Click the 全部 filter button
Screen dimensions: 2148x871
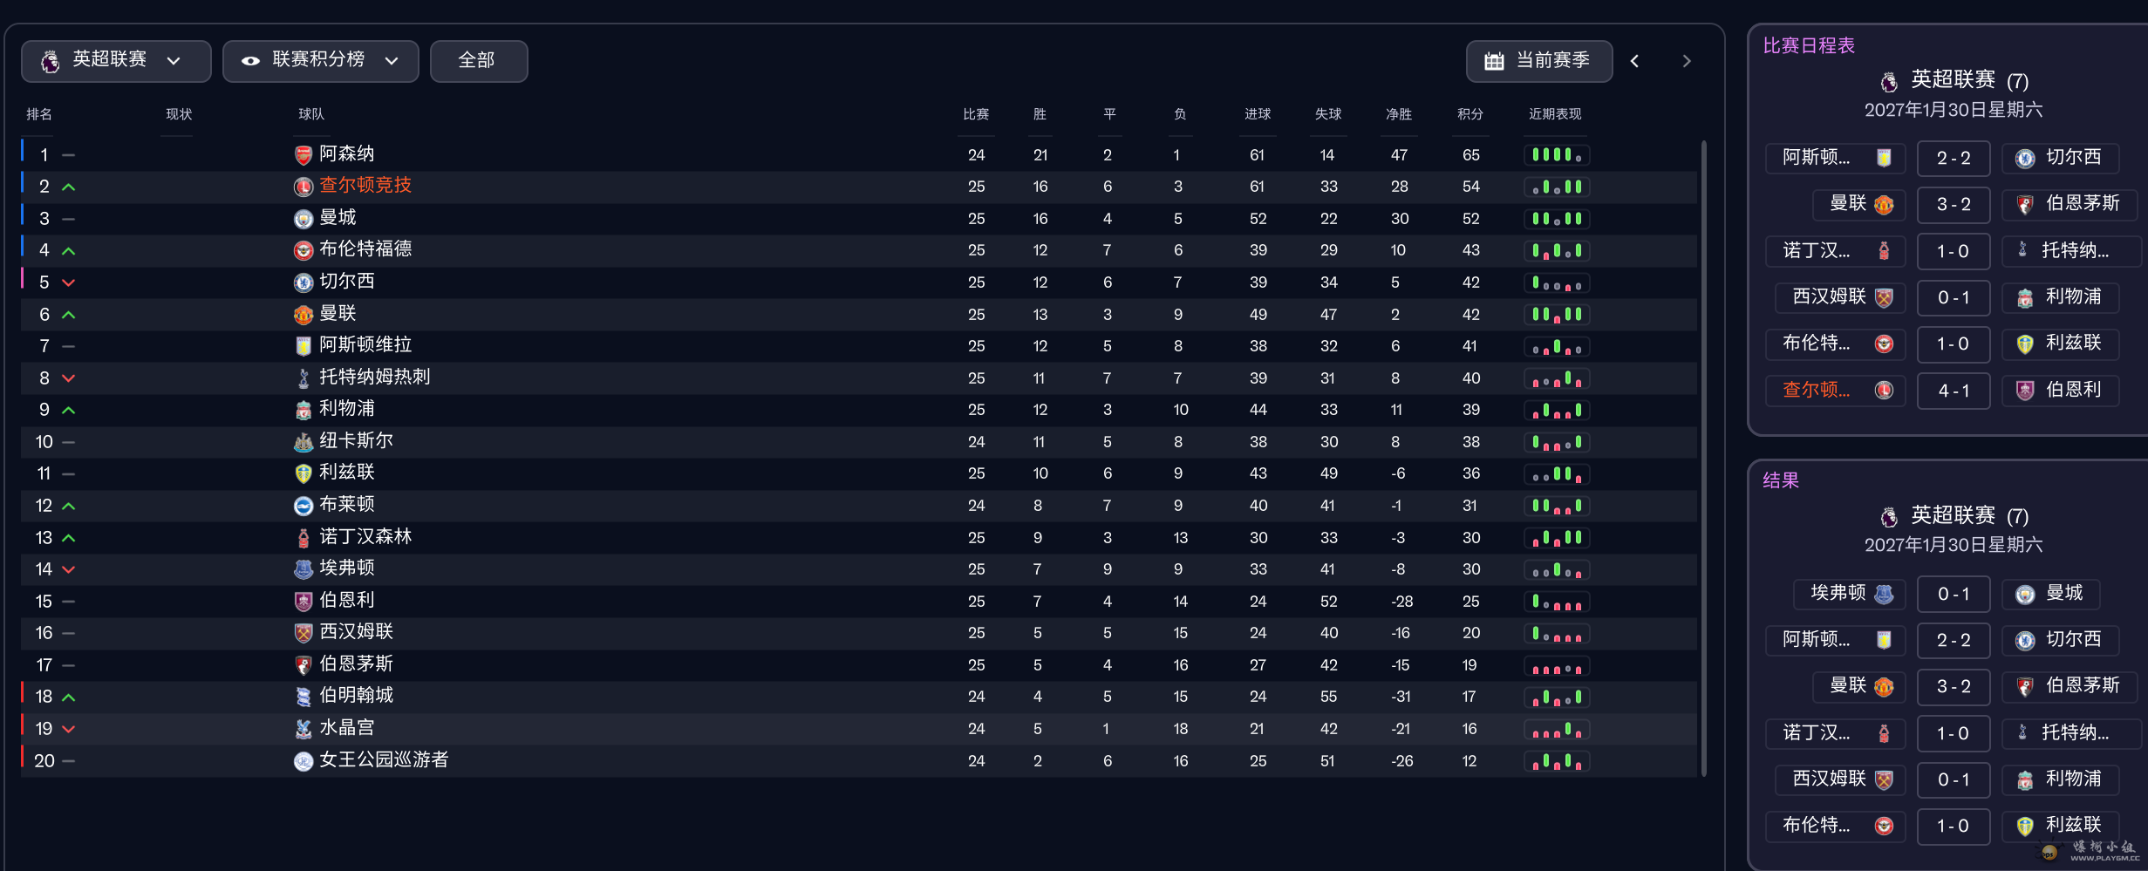tap(479, 61)
